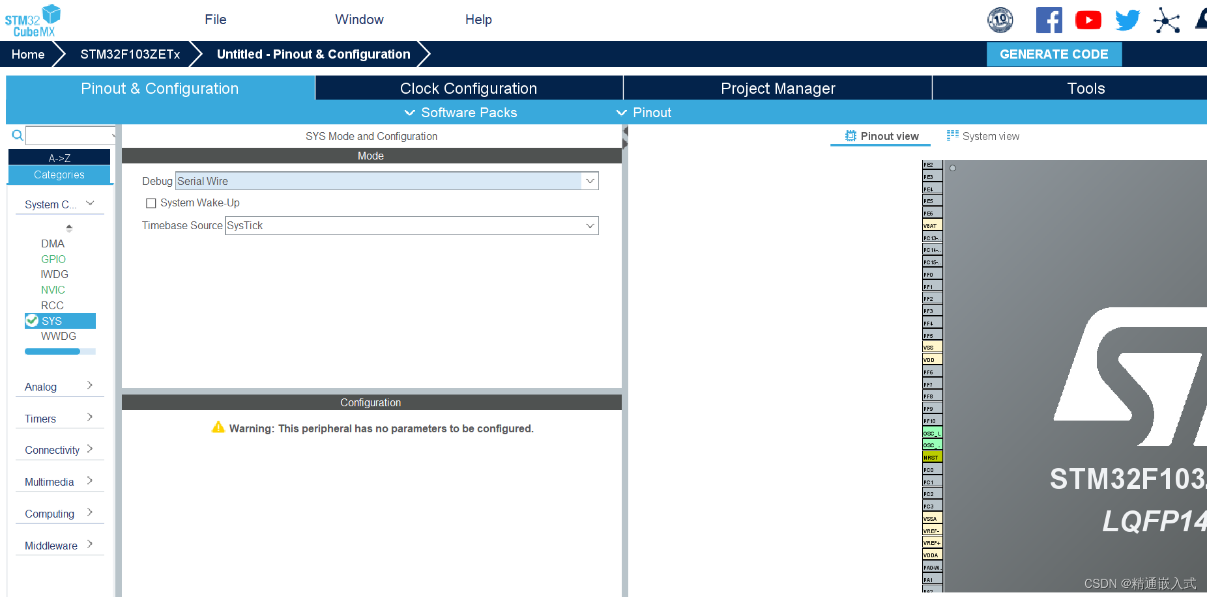The width and height of the screenshot is (1207, 597).
Task: Select WWDG in the System Core list
Action: click(59, 336)
